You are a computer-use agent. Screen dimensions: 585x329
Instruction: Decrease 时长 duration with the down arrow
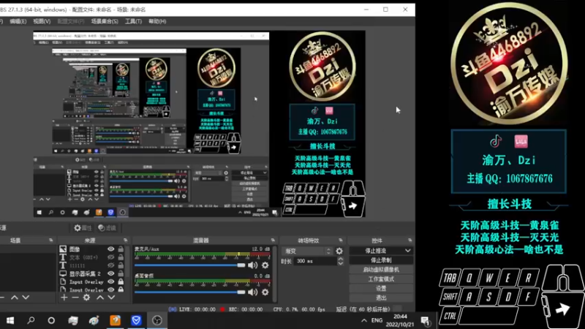tap(340, 263)
